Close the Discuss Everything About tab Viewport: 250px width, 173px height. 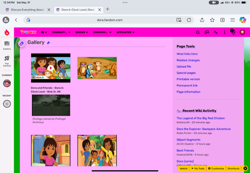click(x=49, y=10)
